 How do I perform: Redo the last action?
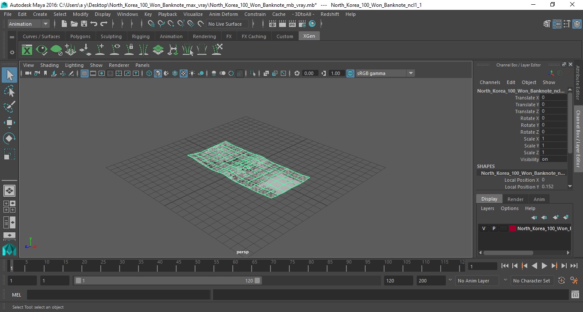tap(104, 24)
